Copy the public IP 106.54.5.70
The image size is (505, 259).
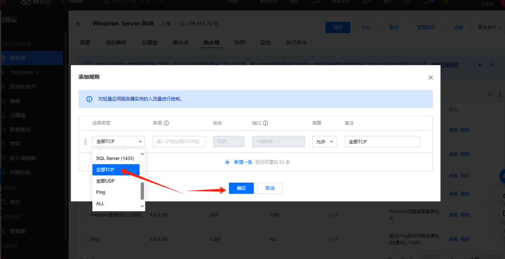tap(216, 24)
